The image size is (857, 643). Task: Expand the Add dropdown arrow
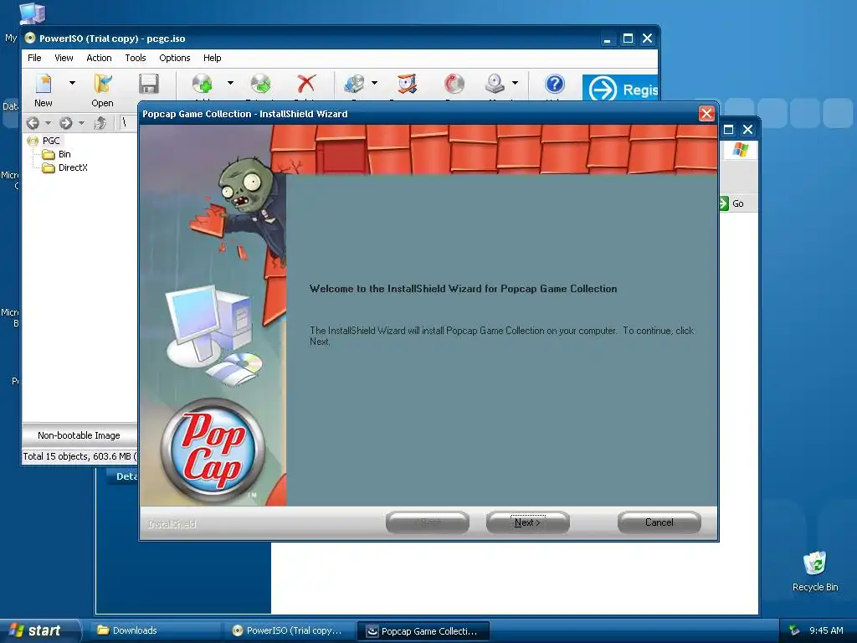(230, 83)
